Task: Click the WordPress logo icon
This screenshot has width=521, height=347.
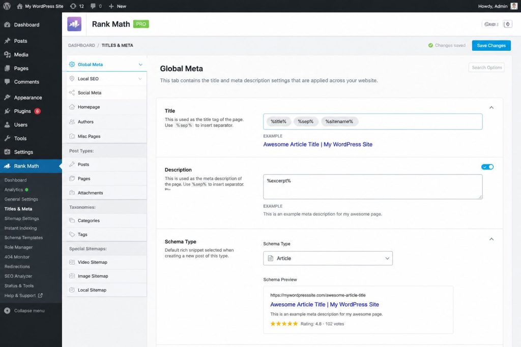Action: coord(7,6)
